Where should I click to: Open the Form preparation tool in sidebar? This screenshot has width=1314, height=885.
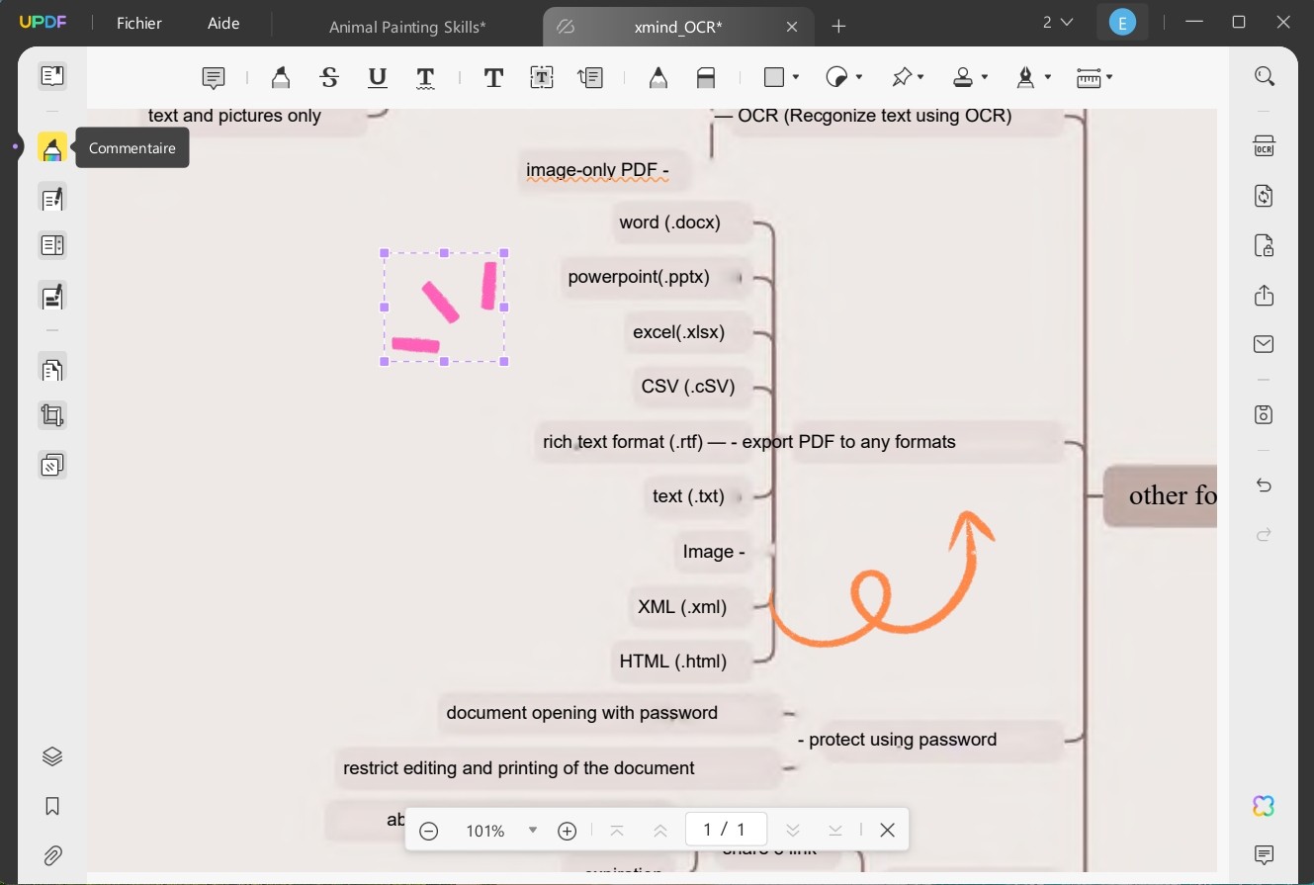point(52,245)
